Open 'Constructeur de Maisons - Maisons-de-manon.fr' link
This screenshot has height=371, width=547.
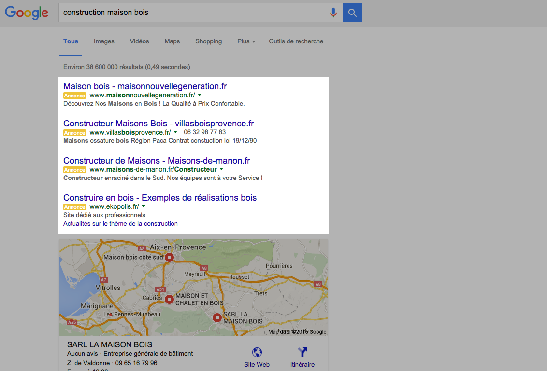[x=157, y=161]
